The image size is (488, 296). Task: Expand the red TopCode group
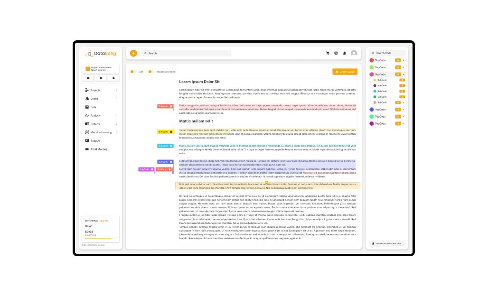coord(404,60)
